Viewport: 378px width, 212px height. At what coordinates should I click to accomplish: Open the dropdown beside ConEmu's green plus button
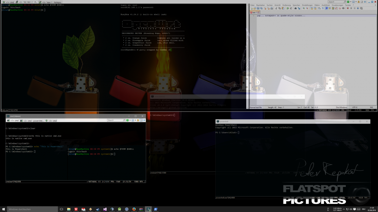[x=130, y=120]
